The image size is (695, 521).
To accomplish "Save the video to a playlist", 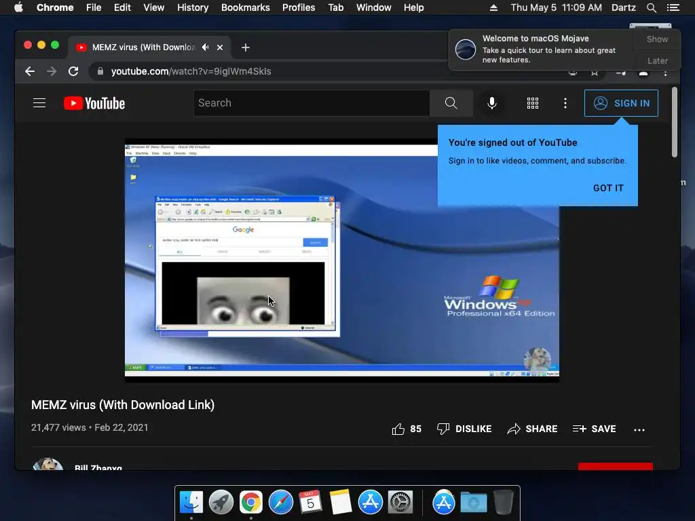I will pos(594,429).
